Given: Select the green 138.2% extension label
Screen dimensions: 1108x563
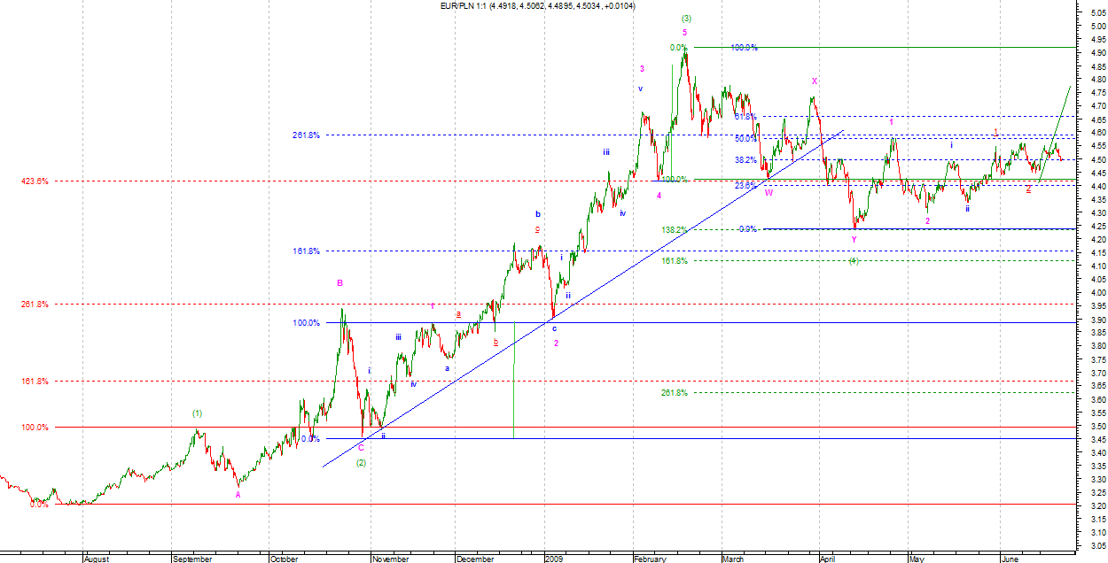Looking at the screenshot, I should [674, 229].
